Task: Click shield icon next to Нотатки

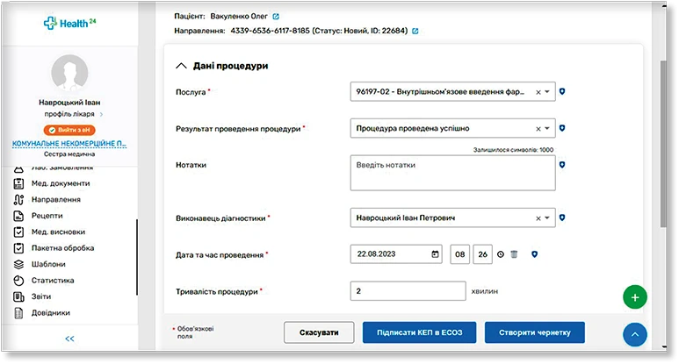Action: pos(562,165)
